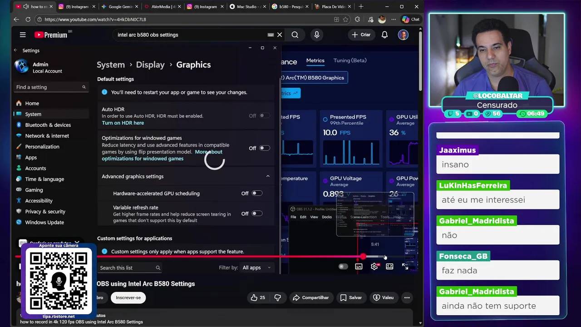Start voice search with the microphone icon

click(317, 35)
